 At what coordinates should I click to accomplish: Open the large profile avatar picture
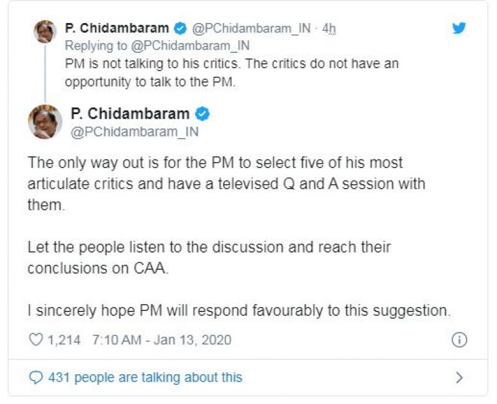coord(45,122)
